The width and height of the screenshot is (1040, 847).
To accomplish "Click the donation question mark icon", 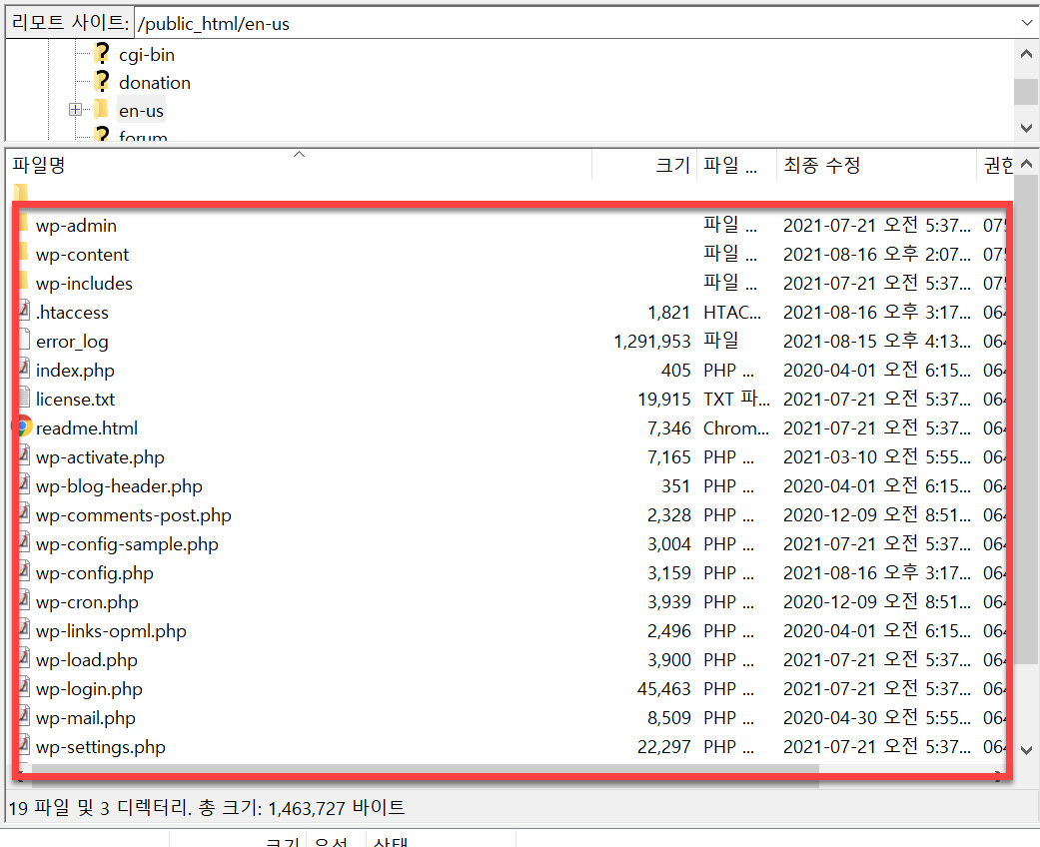I will 102,81.
